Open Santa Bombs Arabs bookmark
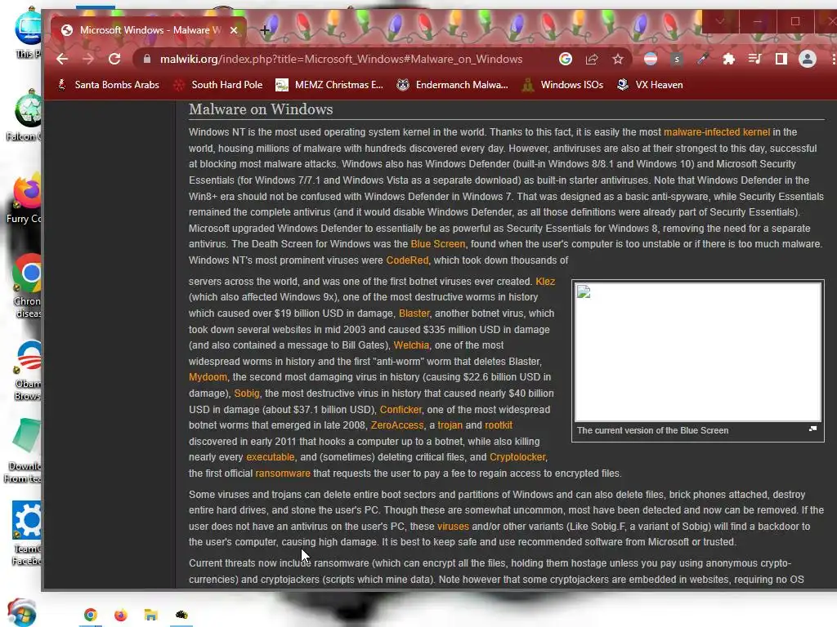Viewport: 837px width, 627px height. (x=109, y=85)
